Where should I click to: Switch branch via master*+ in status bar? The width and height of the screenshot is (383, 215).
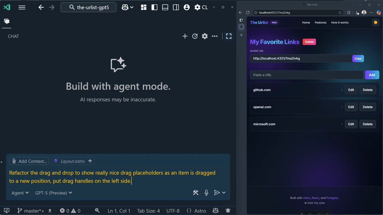[31, 211]
